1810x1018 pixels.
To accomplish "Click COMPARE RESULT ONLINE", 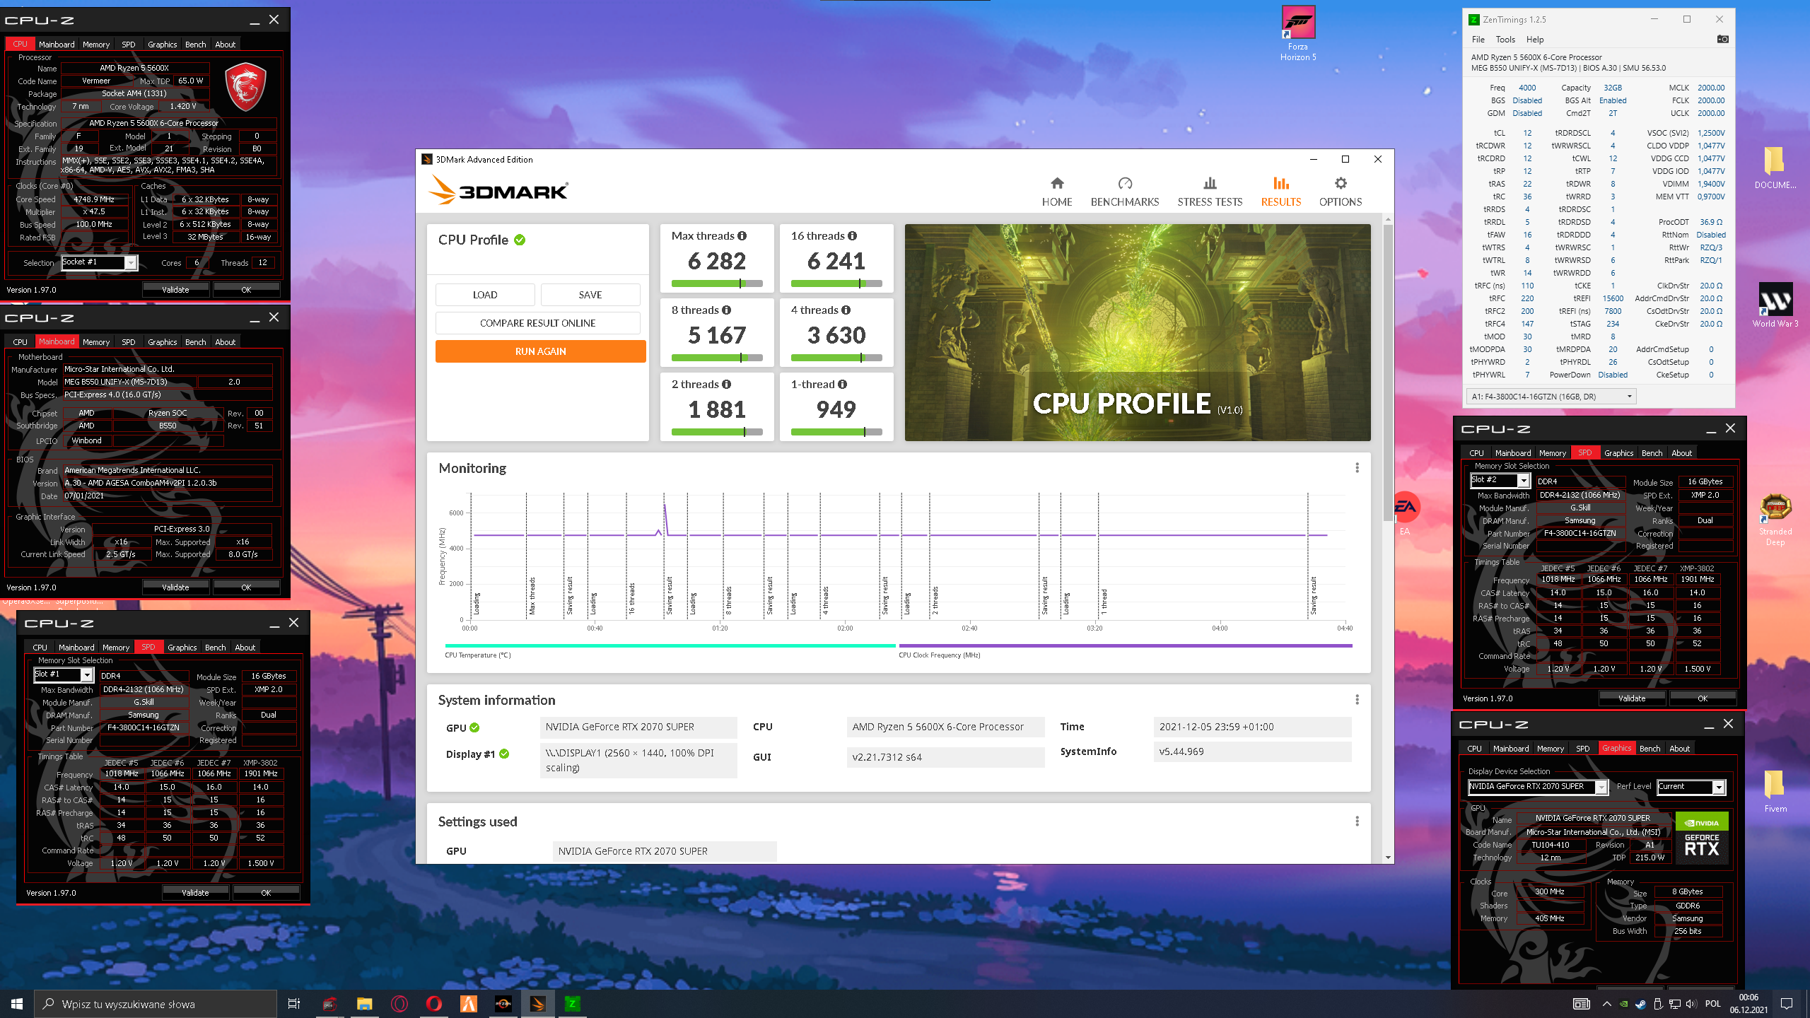I will pos(538,323).
